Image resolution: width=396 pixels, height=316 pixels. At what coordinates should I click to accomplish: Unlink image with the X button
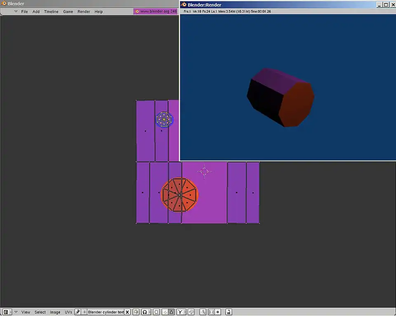coord(127,312)
